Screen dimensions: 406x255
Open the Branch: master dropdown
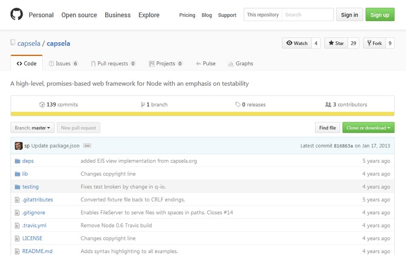(x=32, y=128)
